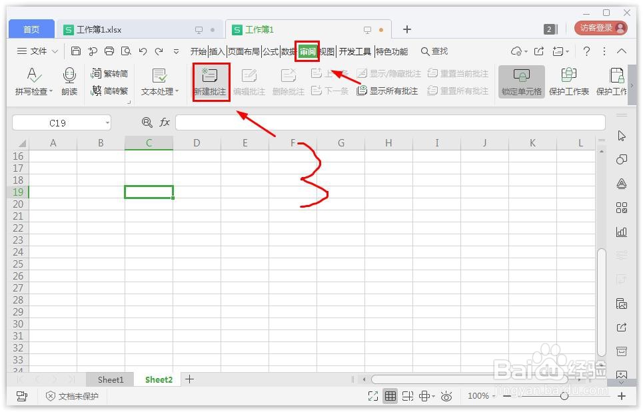Open the Special Features (特色功能) tab
Image resolution: width=643 pixels, height=412 pixels.
(x=392, y=51)
